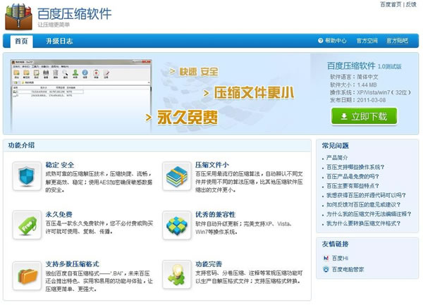Visit the 官方贴吧 link
The image size is (423, 305).
(x=397, y=41)
